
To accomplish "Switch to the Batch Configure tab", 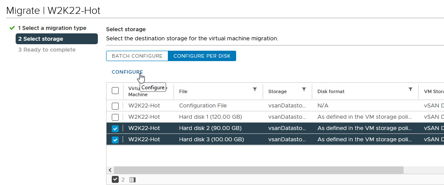I will 137,56.
